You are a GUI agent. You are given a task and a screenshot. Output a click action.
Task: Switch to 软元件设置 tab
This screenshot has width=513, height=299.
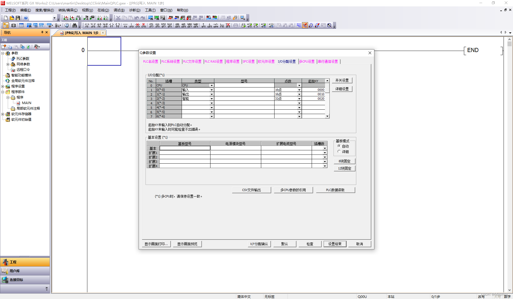click(x=266, y=61)
